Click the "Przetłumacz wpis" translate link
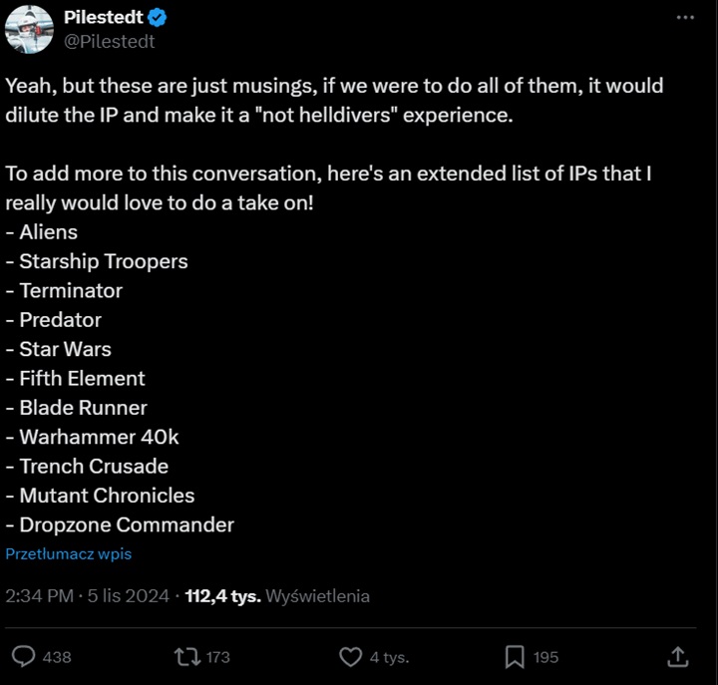This screenshot has height=685, width=718. tap(69, 553)
